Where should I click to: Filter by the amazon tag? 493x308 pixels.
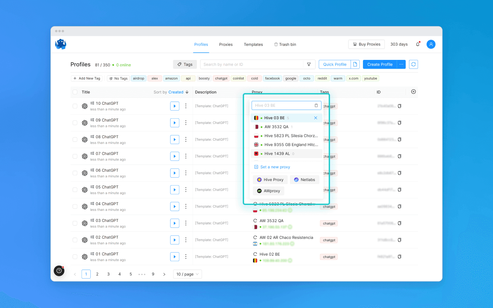[x=172, y=78]
